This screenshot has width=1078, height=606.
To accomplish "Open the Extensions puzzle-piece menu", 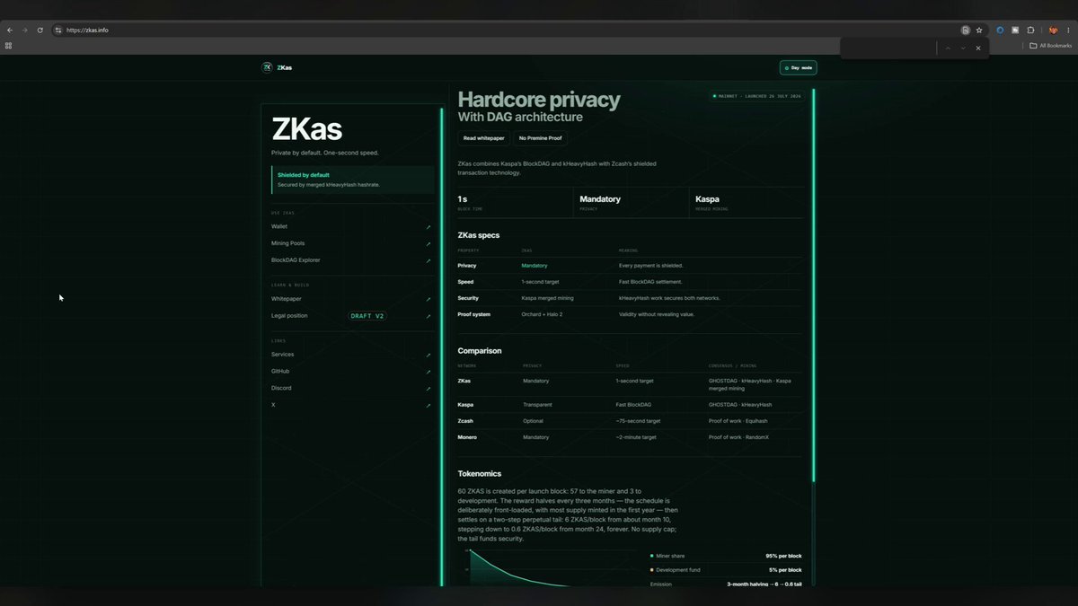I will point(1030,30).
